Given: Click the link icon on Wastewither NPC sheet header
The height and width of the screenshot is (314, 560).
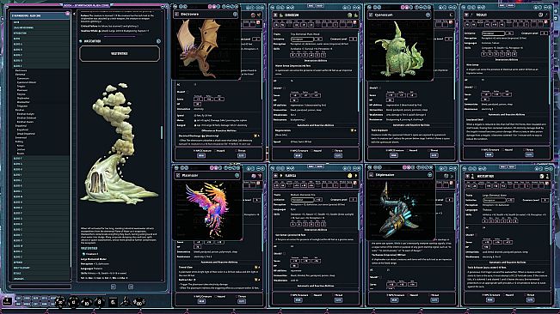Looking at the screenshot, I should [467, 176].
